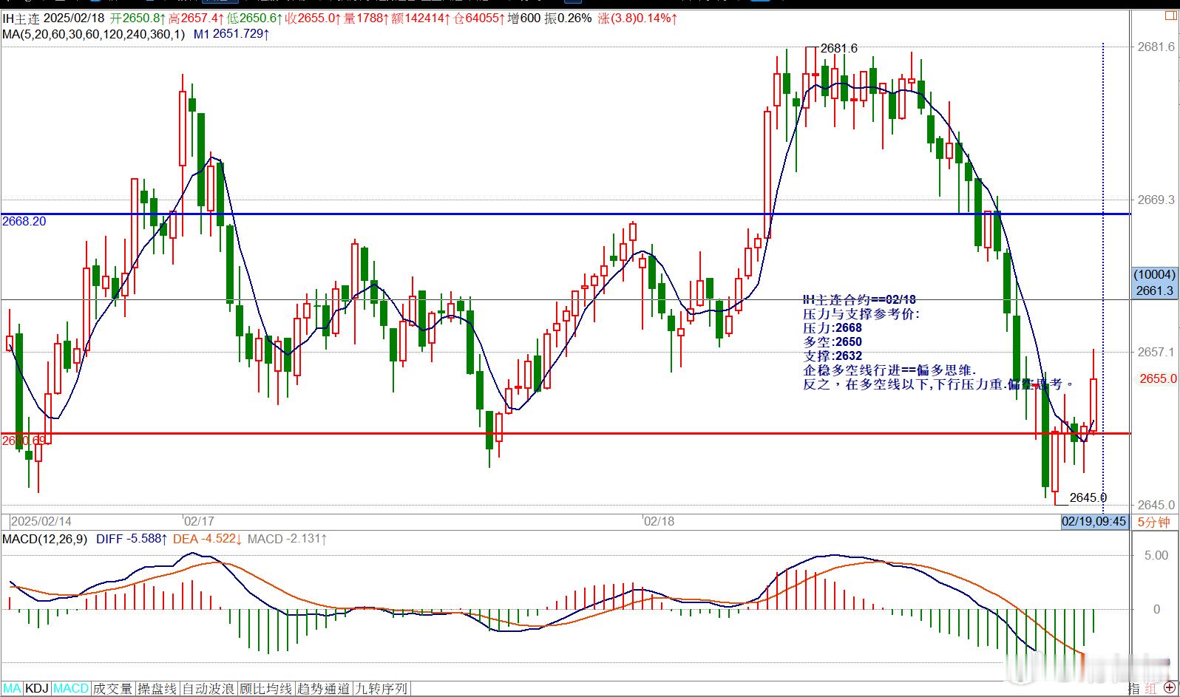Image resolution: width=1180 pixels, height=697 pixels.
Task: Click the (10004) tag on the price axis
Action: click(x=1155, y=275)
